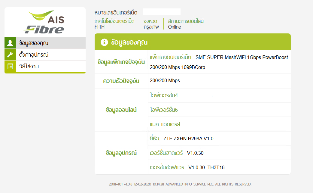313x193 pixels.
Task: Click the manual list icon
Action: click(10, 67)
